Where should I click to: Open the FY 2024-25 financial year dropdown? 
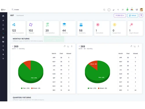pos(120,15)
